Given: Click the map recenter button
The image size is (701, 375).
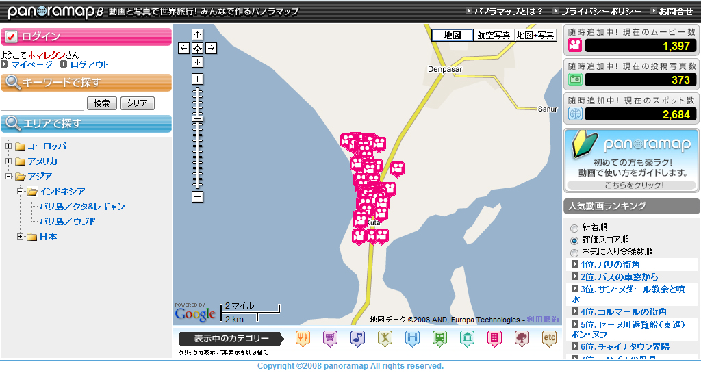Looking at the screenshot, I should point(197,49).
